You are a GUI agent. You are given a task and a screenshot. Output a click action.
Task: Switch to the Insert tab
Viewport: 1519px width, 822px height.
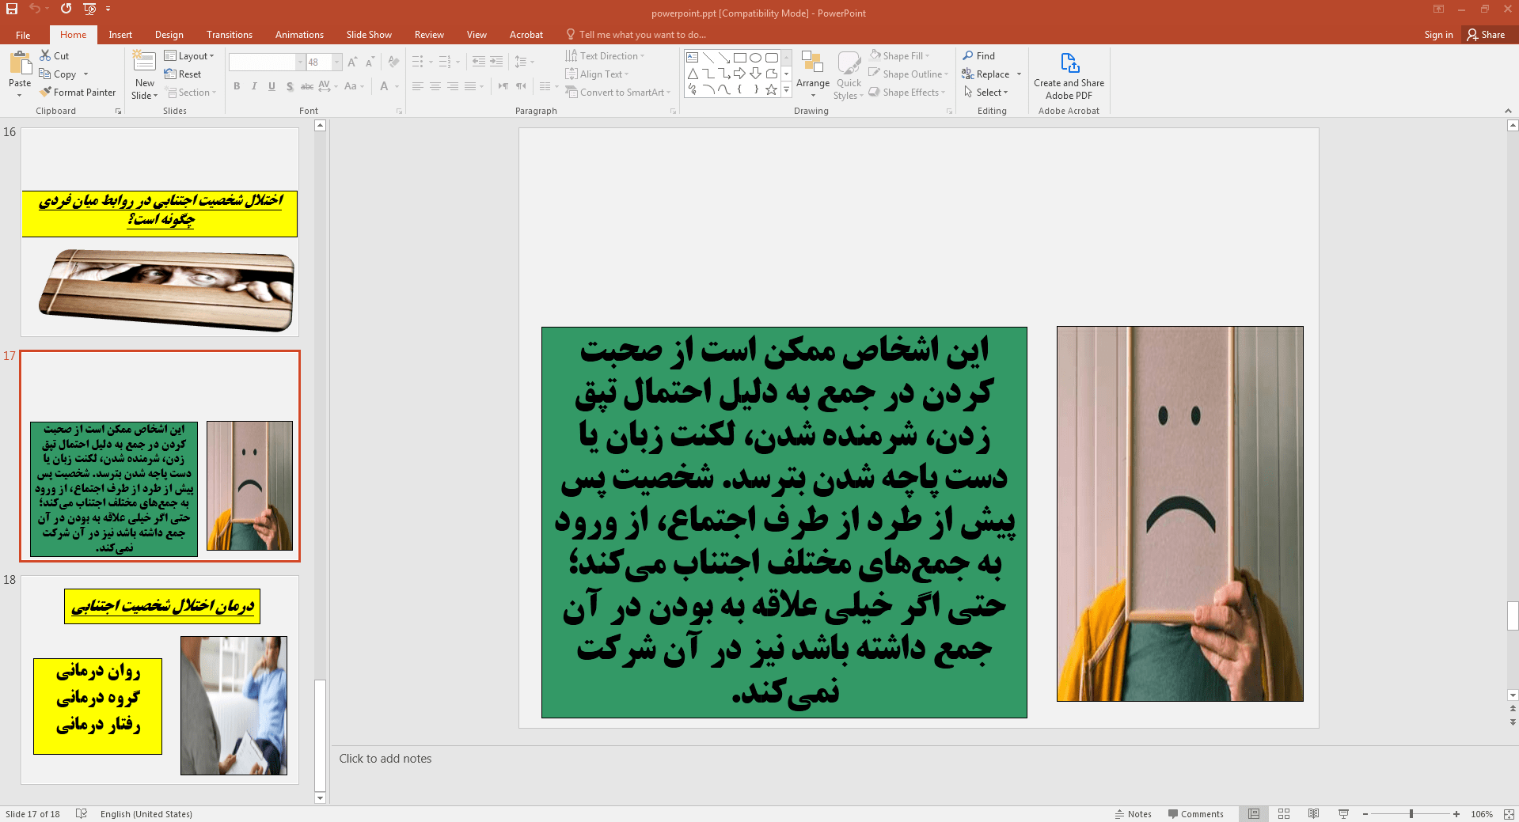(120, 35)
